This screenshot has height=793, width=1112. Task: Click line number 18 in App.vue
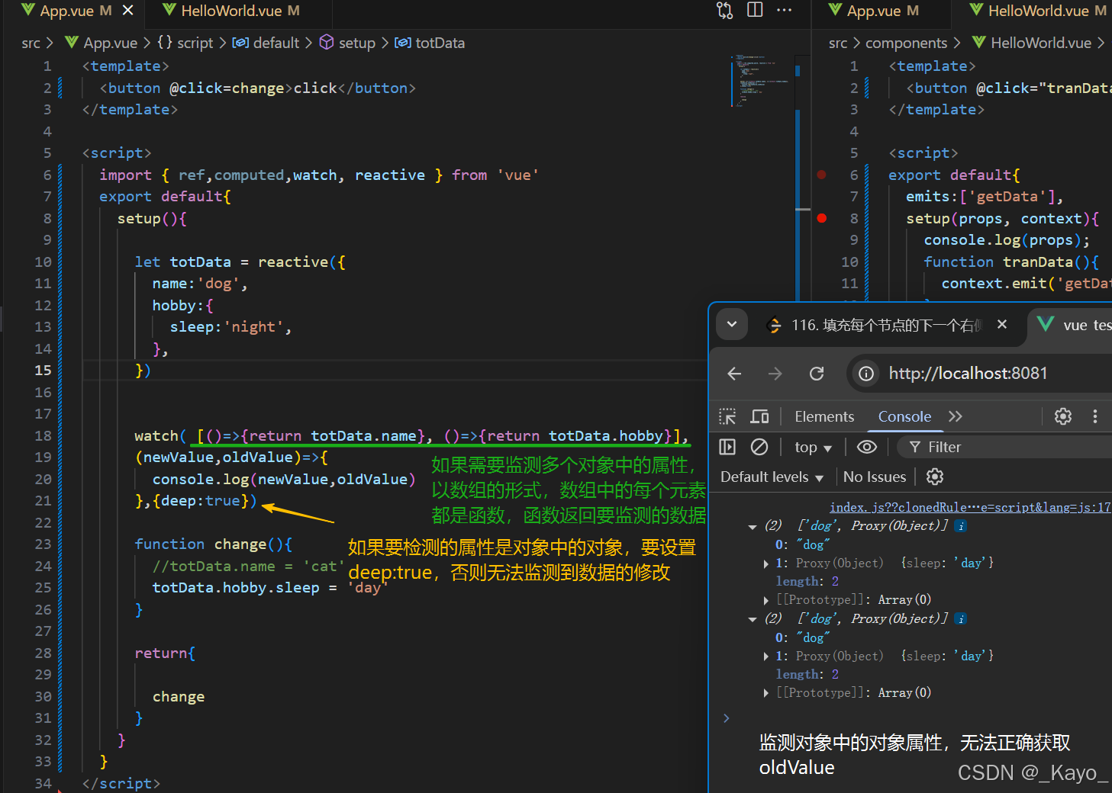click(x=44, y=436)
